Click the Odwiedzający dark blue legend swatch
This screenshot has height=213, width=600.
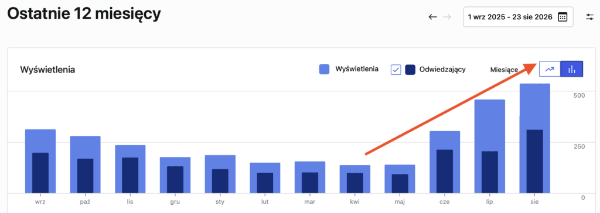click(410, 70)
